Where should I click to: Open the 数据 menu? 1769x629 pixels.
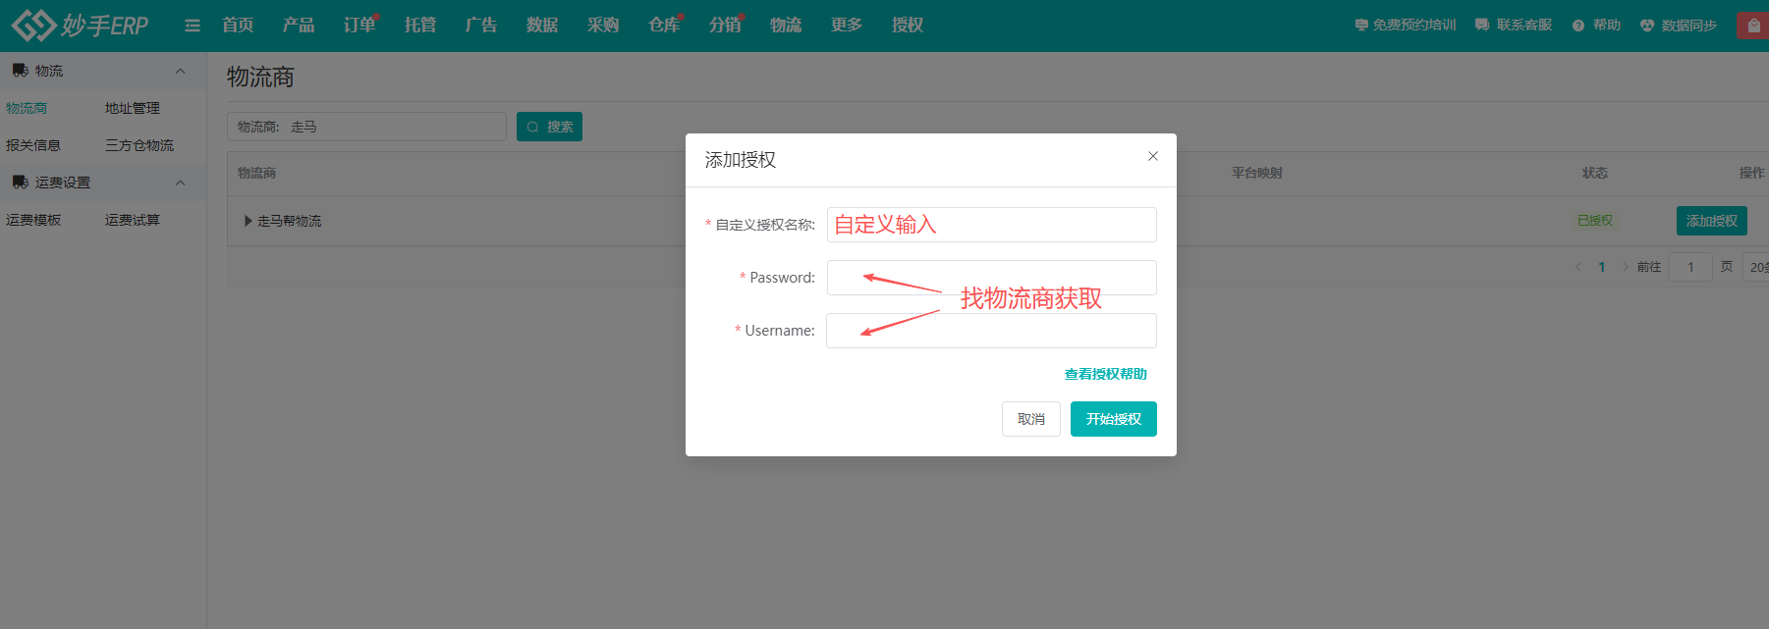tap(542, 26)
